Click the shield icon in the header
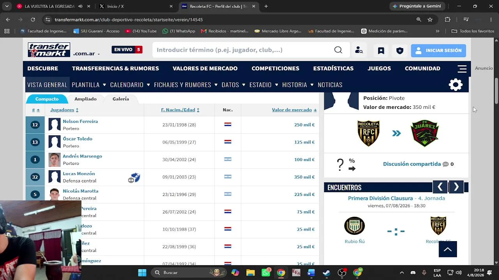Screen dimensions: 499x280 (400, 51)
